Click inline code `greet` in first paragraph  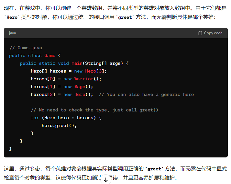coord(125,17)
